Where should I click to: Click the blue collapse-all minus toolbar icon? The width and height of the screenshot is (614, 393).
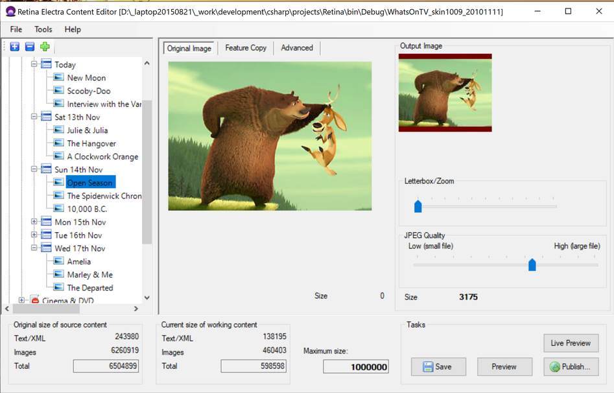(x=30, y=47)
